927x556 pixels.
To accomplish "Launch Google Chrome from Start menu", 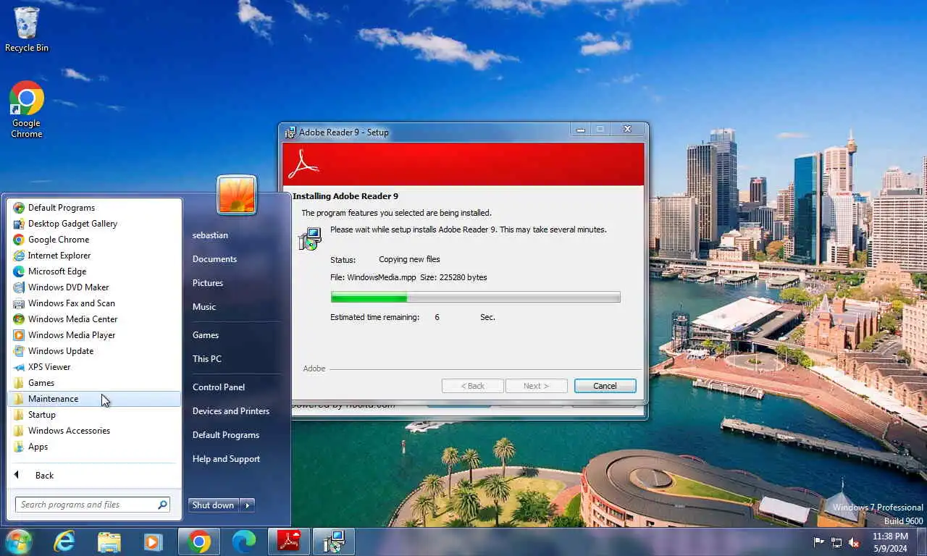I will pos(94,240).
